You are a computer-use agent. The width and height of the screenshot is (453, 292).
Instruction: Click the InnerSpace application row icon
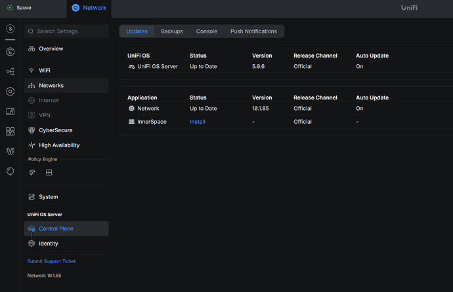(131, 122)
